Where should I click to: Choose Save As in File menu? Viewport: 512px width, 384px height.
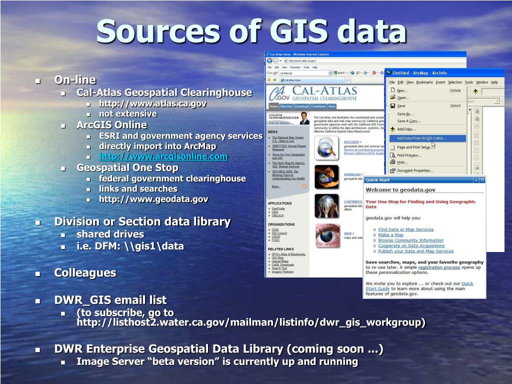pos(405,114)
